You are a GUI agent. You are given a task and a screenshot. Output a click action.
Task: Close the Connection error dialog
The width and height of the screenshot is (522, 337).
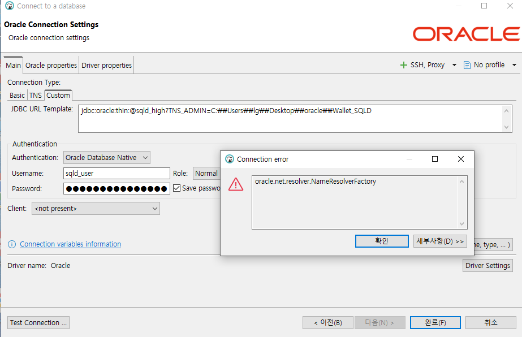461,159
